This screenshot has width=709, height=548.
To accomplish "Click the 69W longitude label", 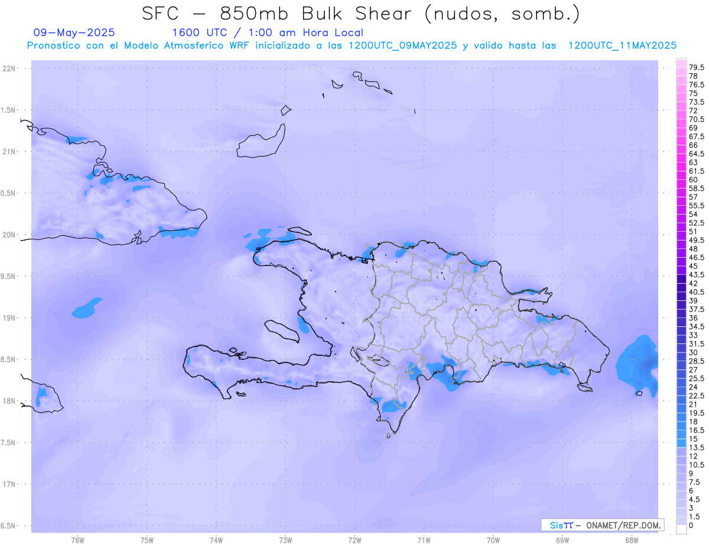I will [562, 540].
